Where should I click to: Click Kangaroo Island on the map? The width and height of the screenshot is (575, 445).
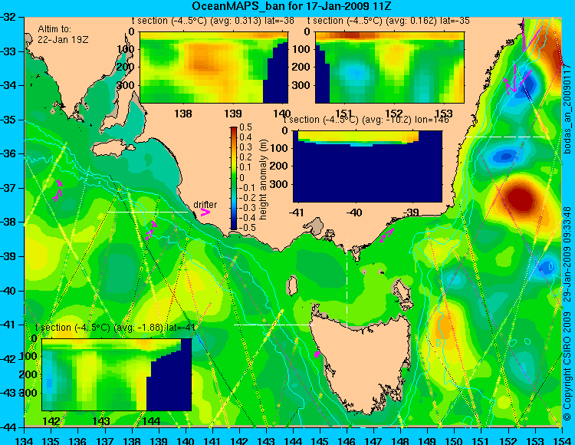point(113,150)
